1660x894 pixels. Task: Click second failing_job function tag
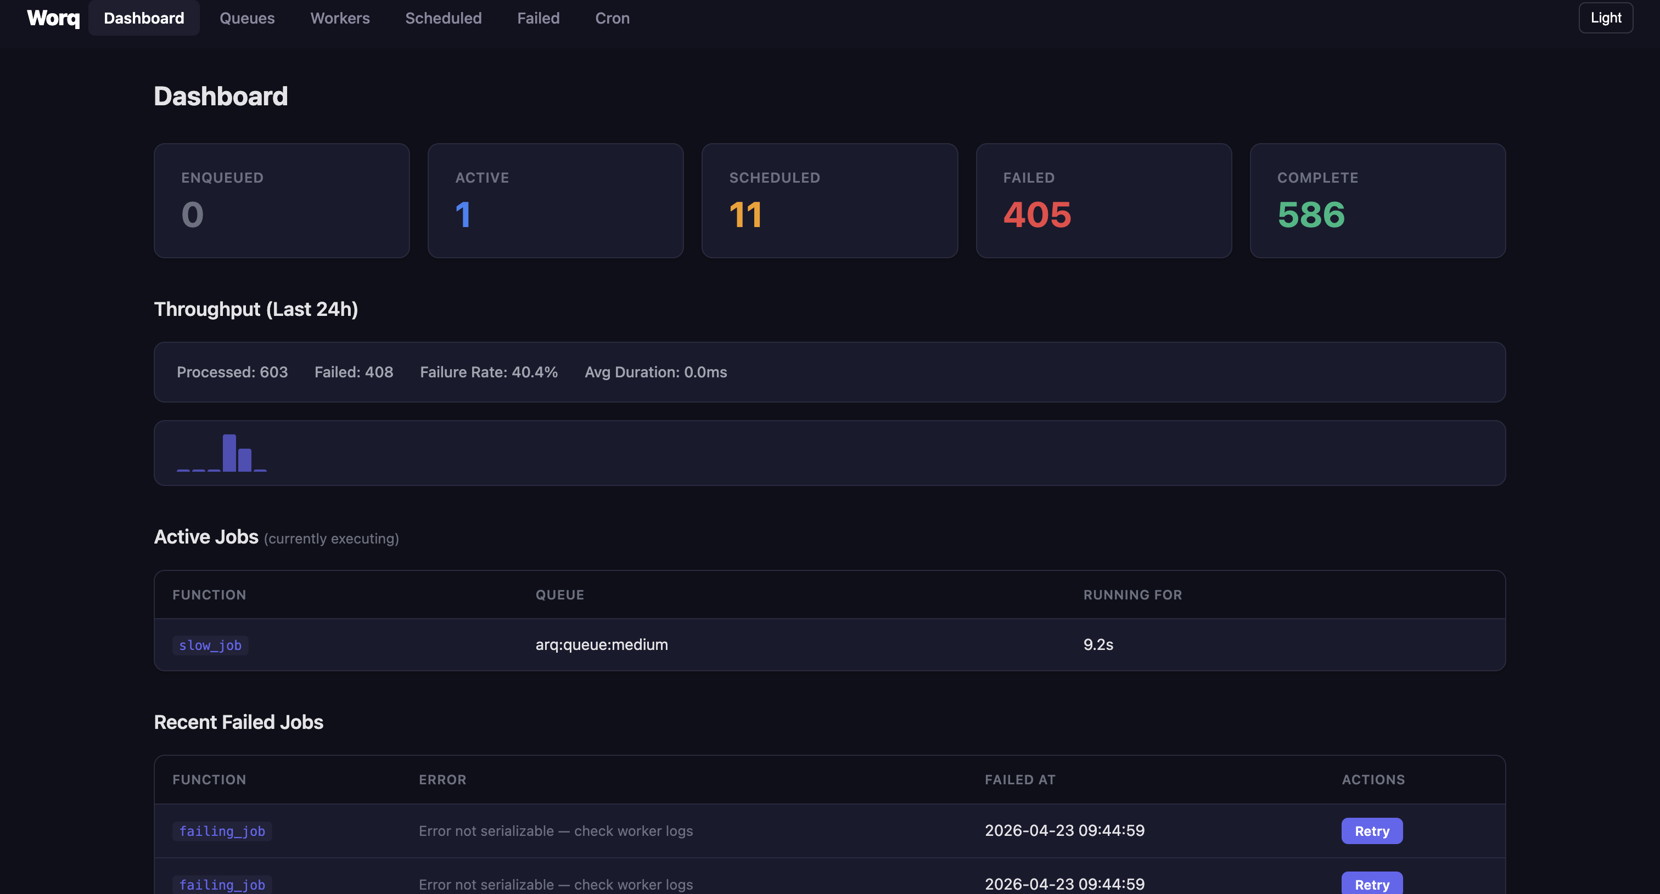coord(222,884)
